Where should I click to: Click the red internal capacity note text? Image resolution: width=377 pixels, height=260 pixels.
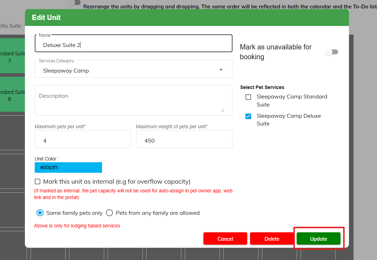coord(133,194)
